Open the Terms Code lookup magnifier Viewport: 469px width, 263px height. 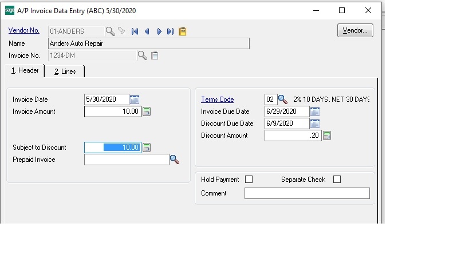pos(282,99)
